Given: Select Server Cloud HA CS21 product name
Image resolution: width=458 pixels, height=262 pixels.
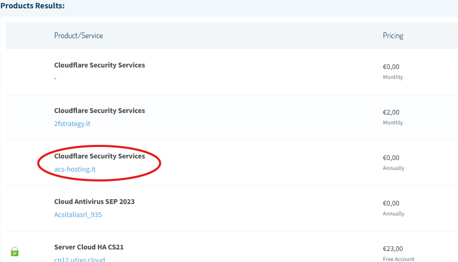Looking at the screenshot, I should [x=89, y=247].
